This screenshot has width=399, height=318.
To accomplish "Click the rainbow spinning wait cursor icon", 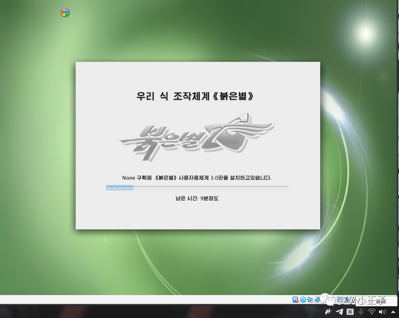I will point(65,12).
